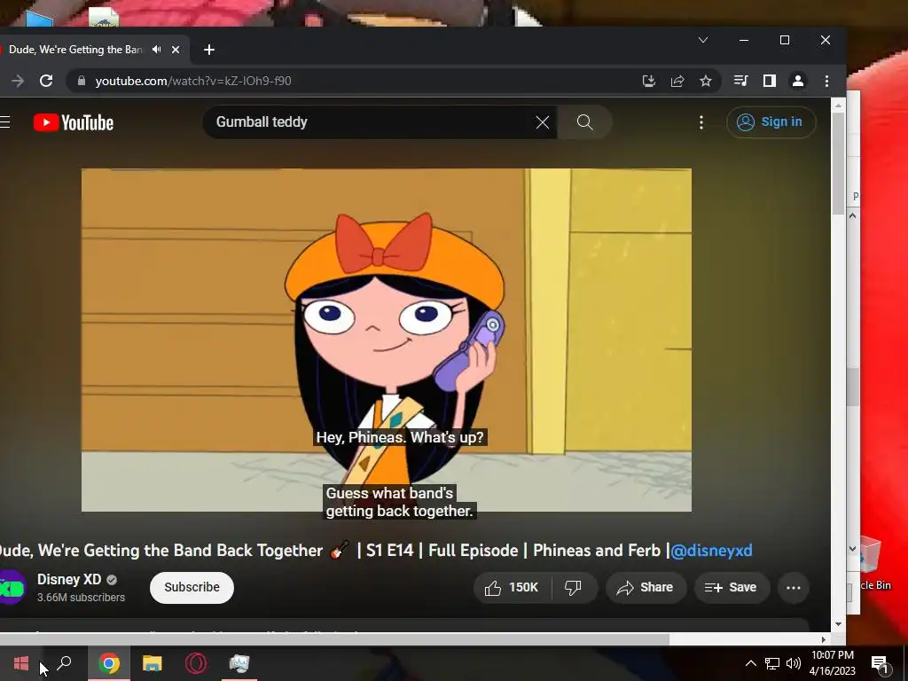Open Windows notification center

coord(881,664)
